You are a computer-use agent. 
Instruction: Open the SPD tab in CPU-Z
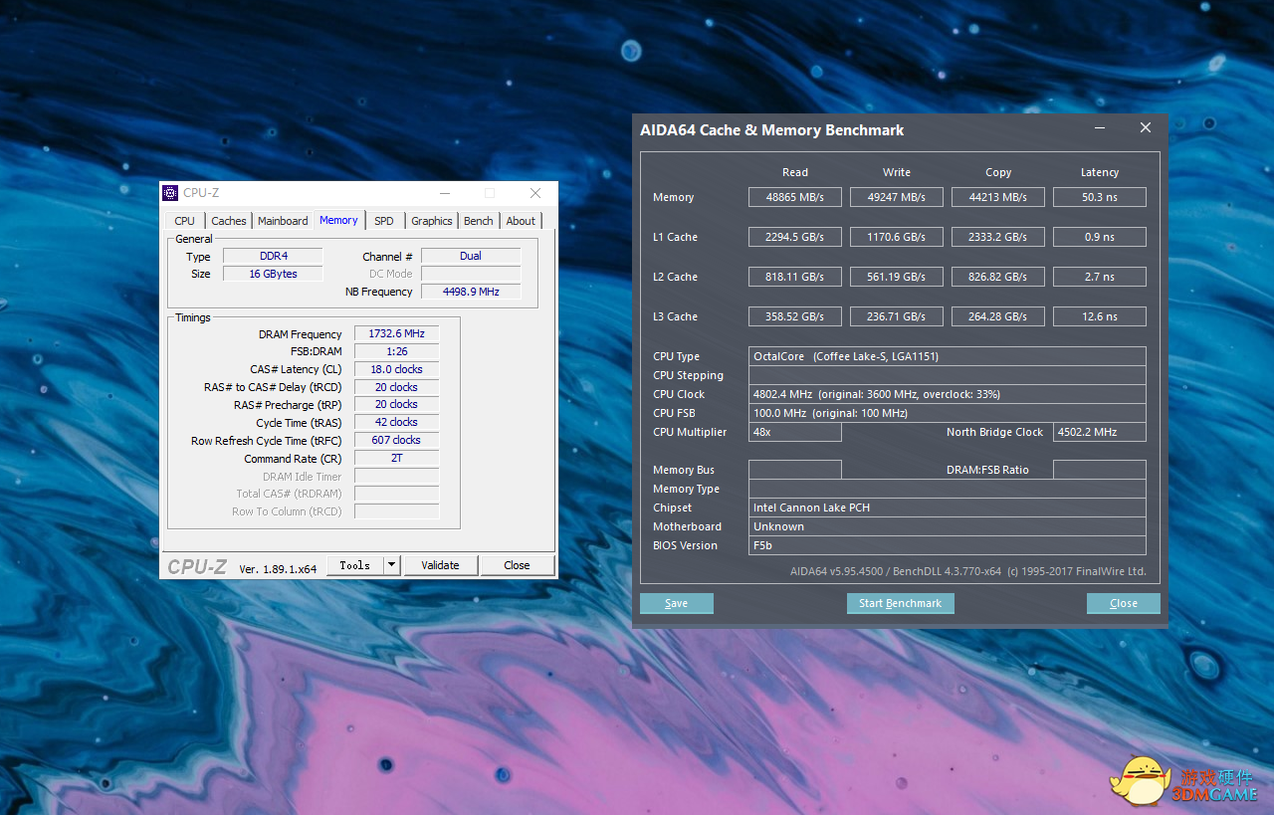(384, 221)
